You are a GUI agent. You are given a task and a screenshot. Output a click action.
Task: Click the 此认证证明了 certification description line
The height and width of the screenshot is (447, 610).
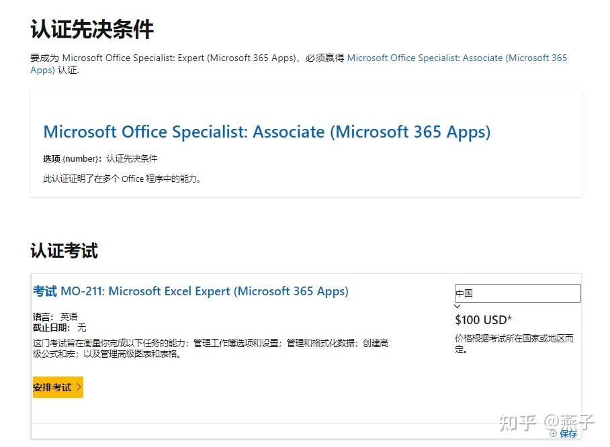click(122, 179)
